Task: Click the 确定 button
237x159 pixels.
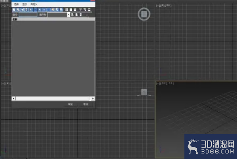Action: click(x=70, y=104)
